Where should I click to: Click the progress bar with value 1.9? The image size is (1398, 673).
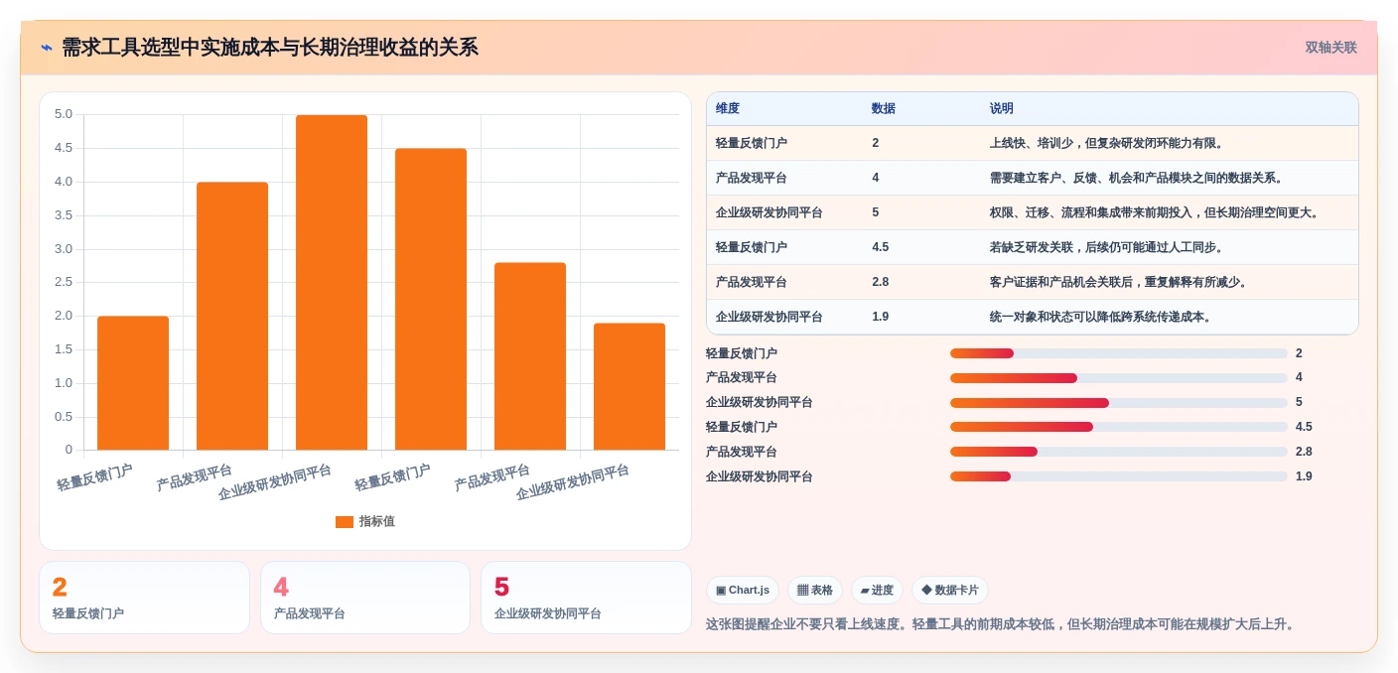click(x=1119, y=476)
